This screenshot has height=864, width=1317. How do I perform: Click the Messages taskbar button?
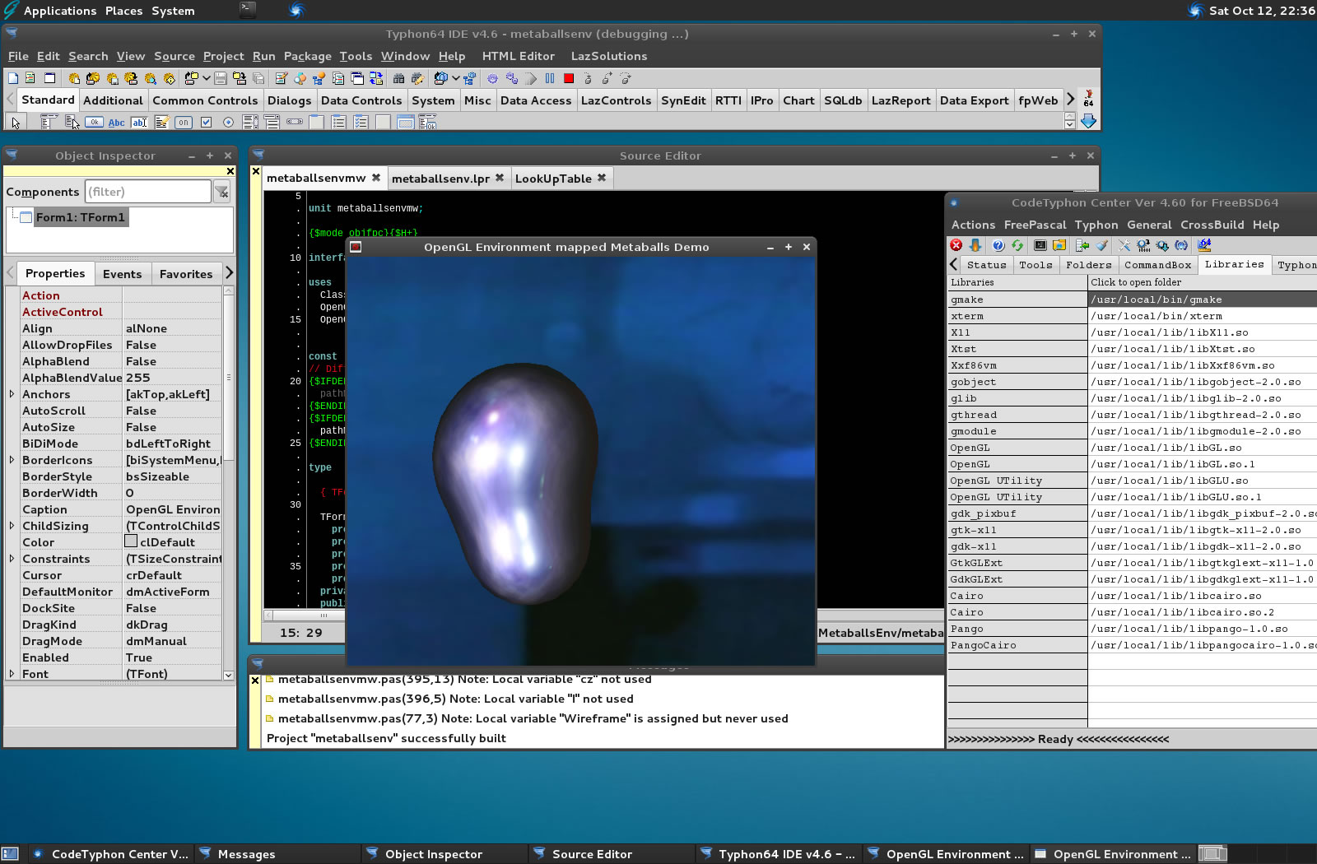[278, 854]
